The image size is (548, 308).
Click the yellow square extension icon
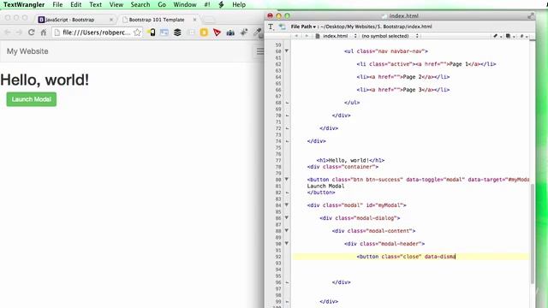(x=204, y=33)
